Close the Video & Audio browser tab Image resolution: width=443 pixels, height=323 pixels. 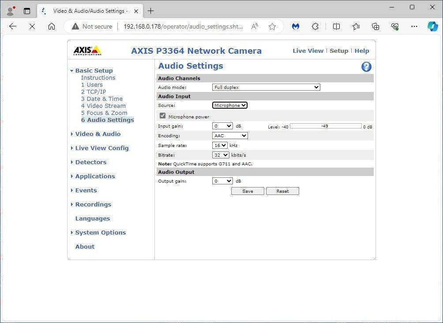coord(136,11)
